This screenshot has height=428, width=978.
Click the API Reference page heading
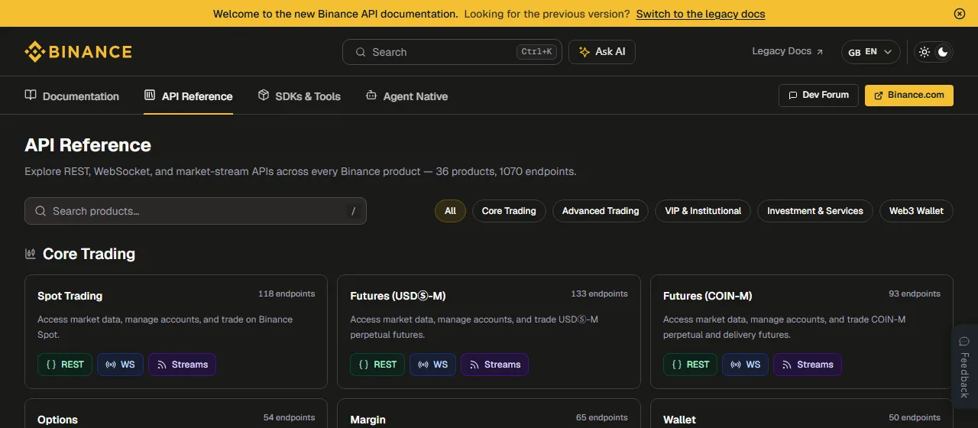[x=88, y=145]
